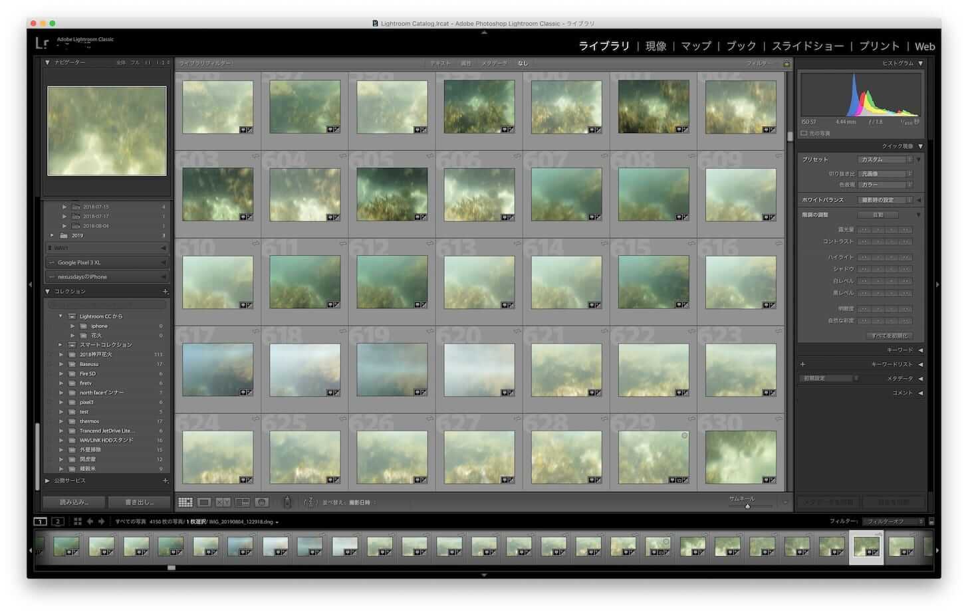Open the filmstrip フィルターオフ dropdown
The height and width of the screenshot is (614, 968).
coord(894,522)
